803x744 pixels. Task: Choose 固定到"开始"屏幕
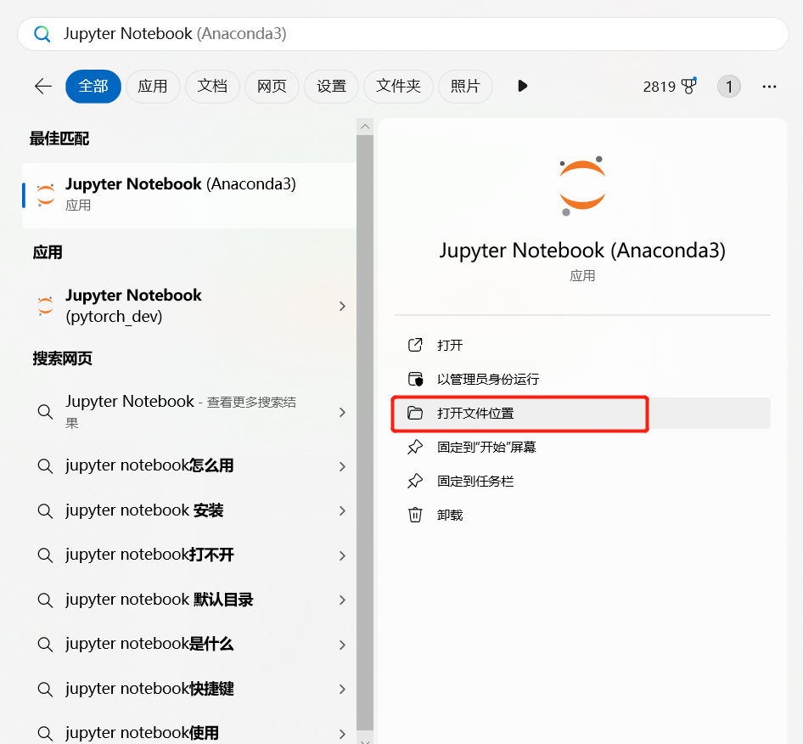tap(582, 447)
